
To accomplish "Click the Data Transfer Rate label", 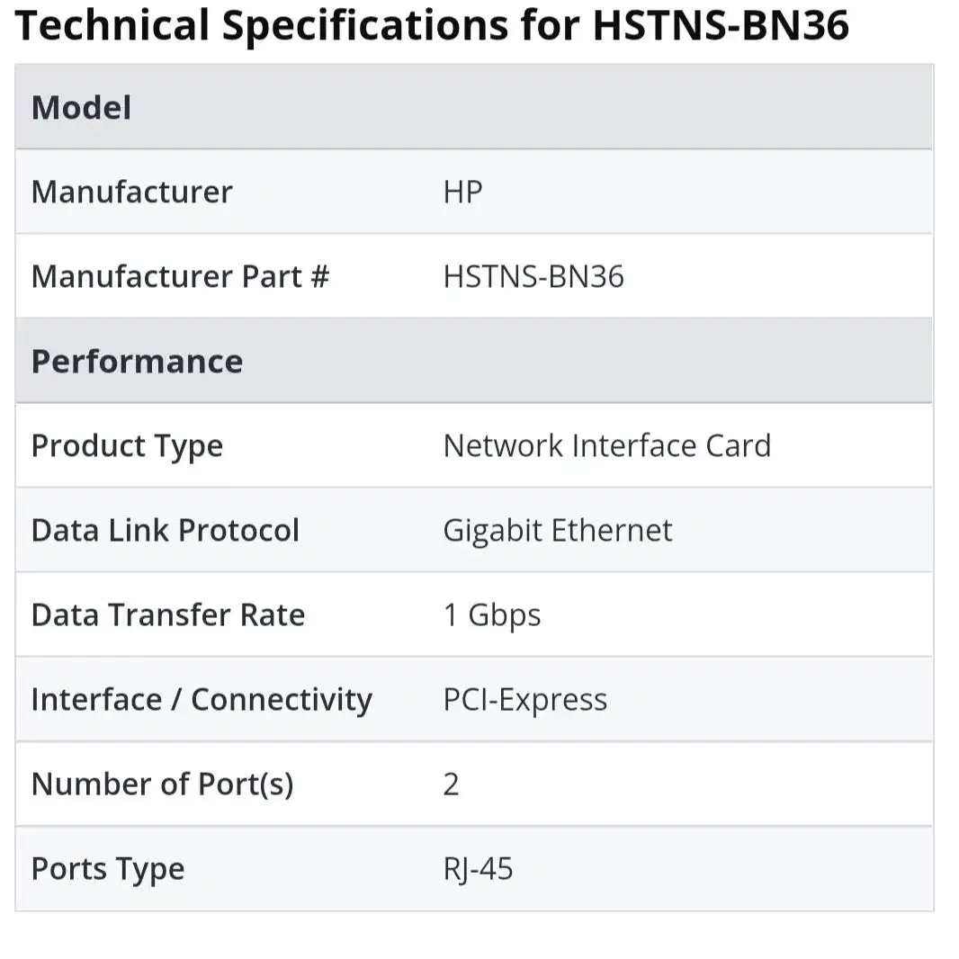I will pyautogui.click(x=168, y=614).
